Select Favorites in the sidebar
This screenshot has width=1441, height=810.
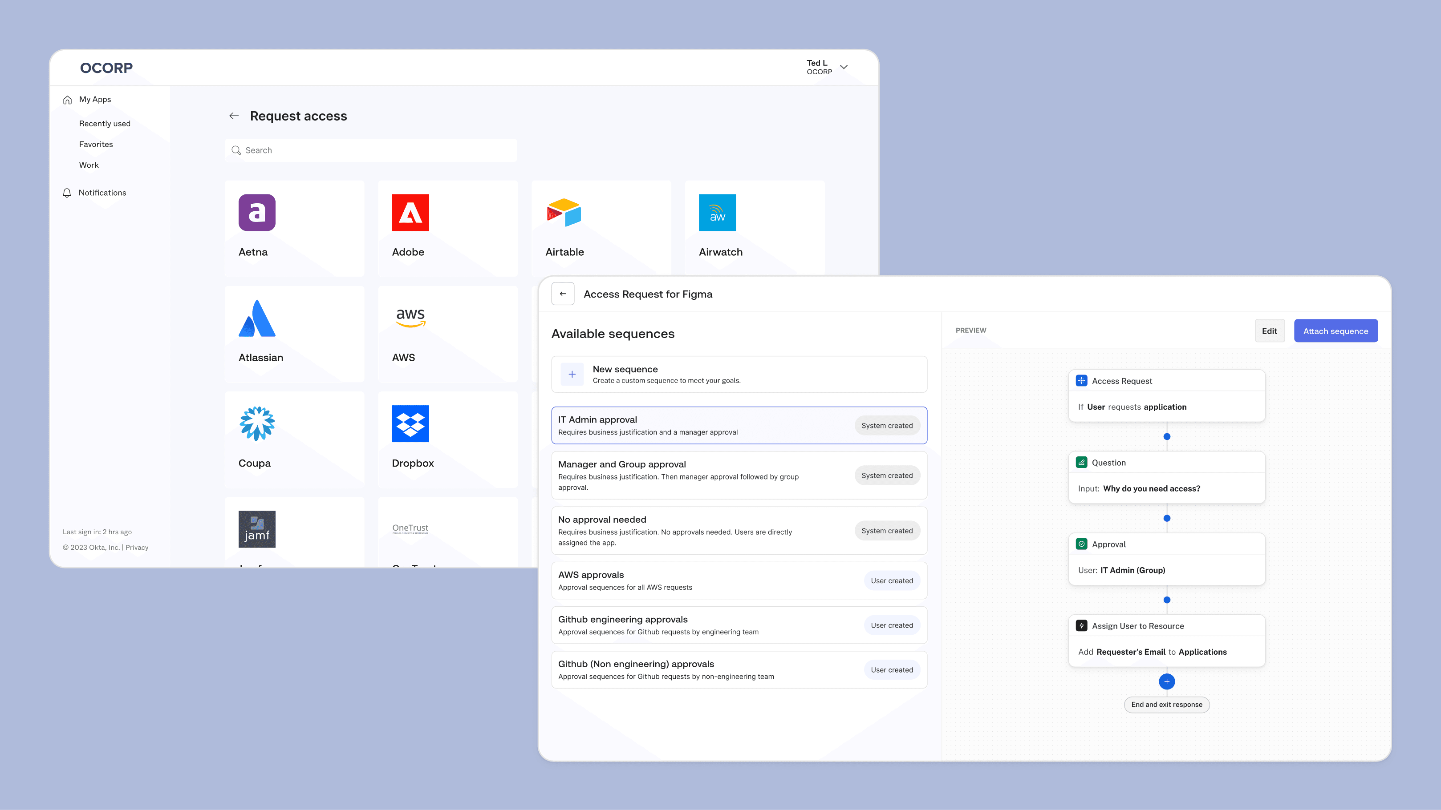pyautogui.click(x=96, y=144)
